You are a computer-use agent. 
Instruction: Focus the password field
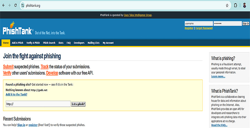(x=227, y=23)
